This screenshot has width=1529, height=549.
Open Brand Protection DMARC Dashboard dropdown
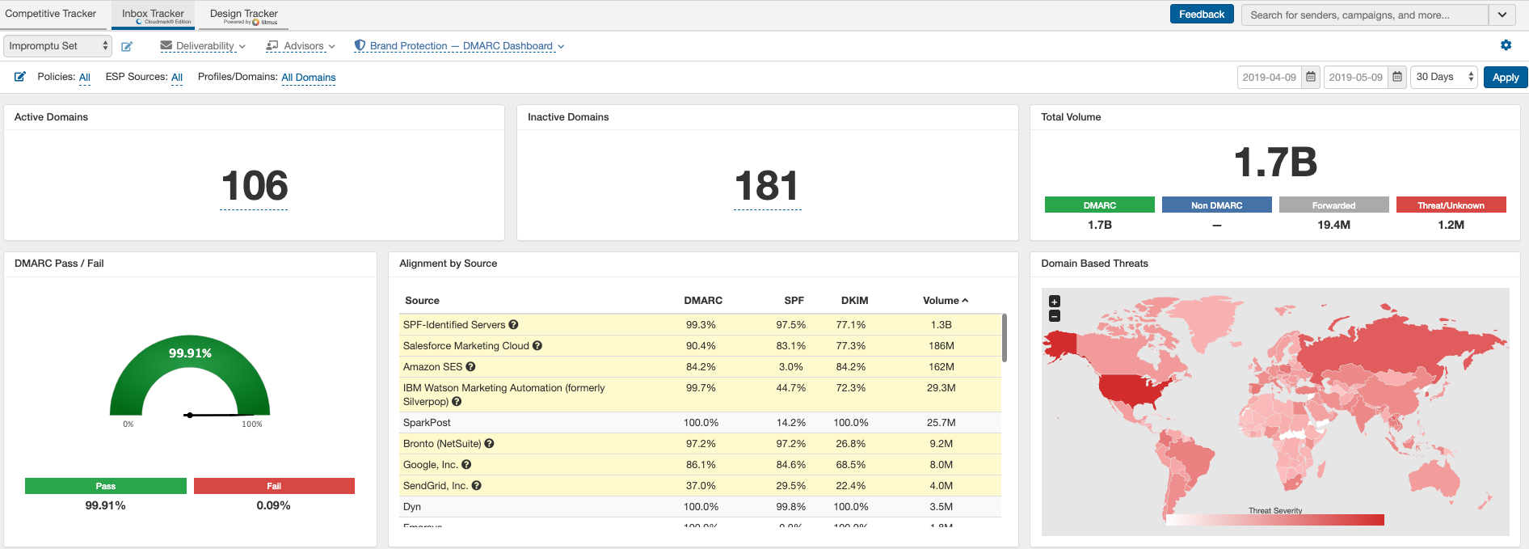(460, 46)
